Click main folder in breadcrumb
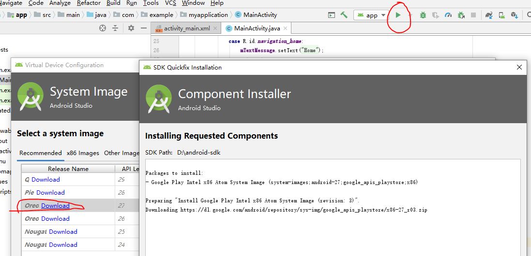 (69, 15)
